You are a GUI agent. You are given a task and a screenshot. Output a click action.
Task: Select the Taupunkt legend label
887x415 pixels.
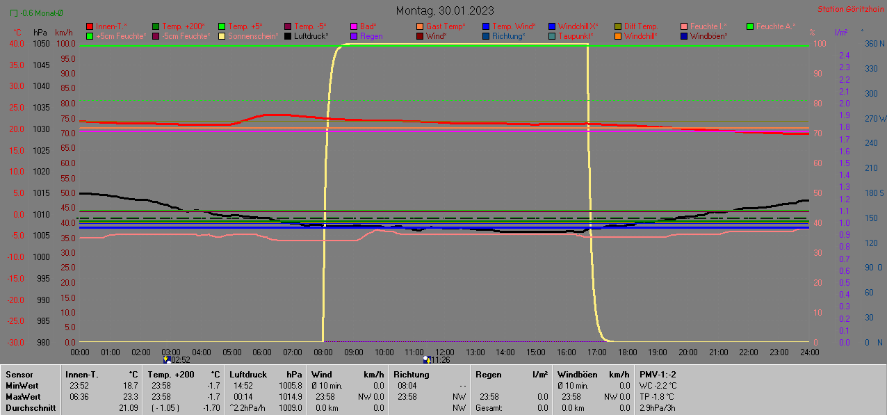point(576,36)
